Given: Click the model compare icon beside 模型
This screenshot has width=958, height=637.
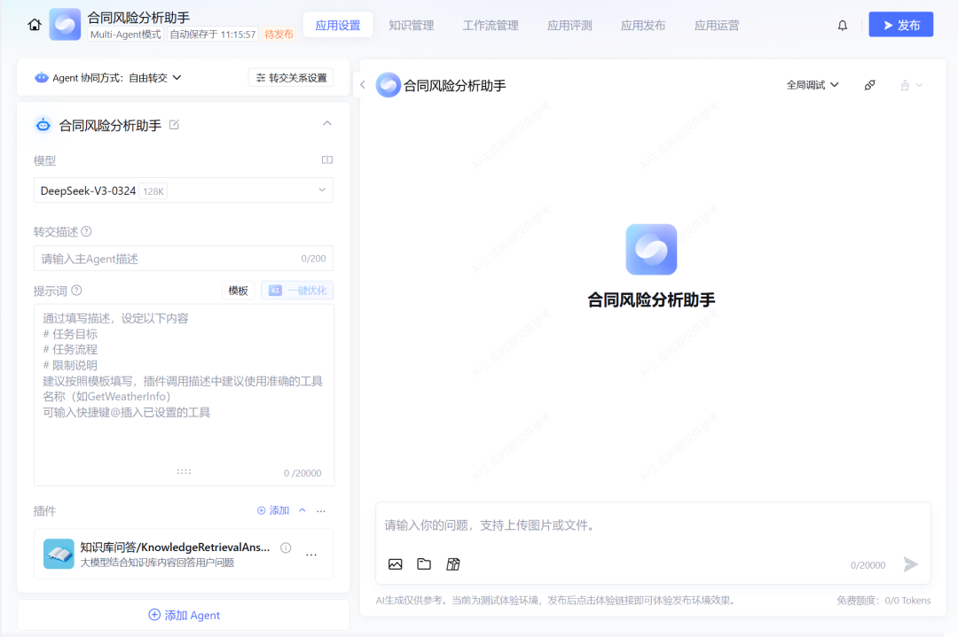Looking at the screenshot, I should [326, 159].
